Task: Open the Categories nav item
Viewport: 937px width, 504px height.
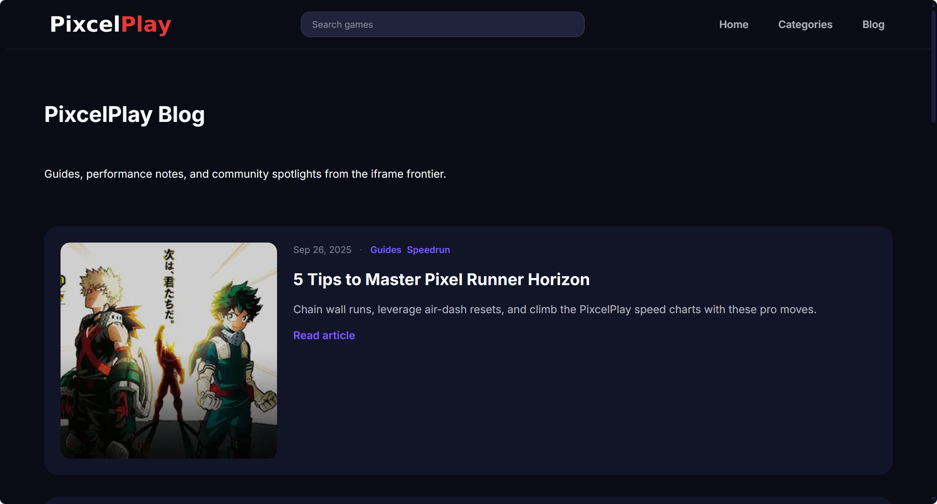Action: coord(805,24)
